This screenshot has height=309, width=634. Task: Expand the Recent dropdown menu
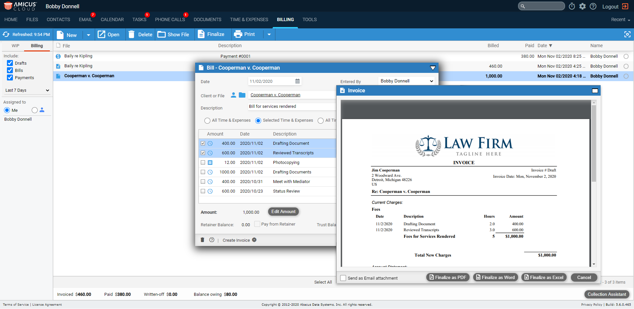tap(620, 20)
